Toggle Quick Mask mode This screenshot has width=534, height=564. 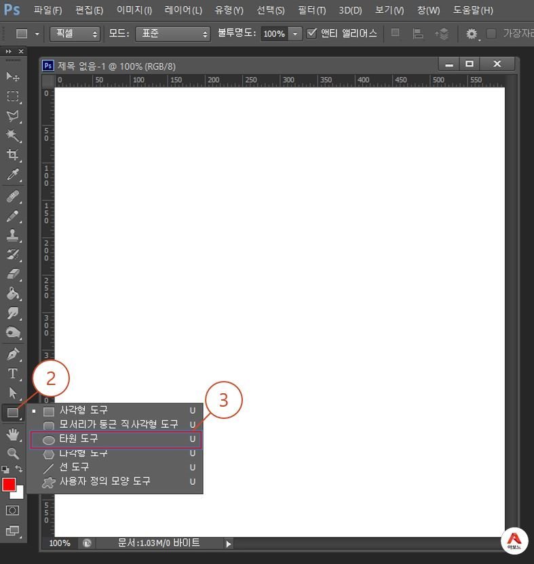coord(12,510)
